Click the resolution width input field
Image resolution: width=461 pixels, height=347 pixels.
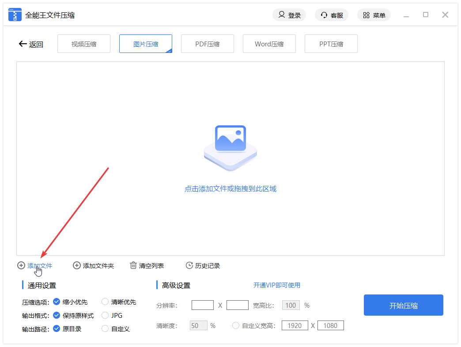(x=203, y=305)
